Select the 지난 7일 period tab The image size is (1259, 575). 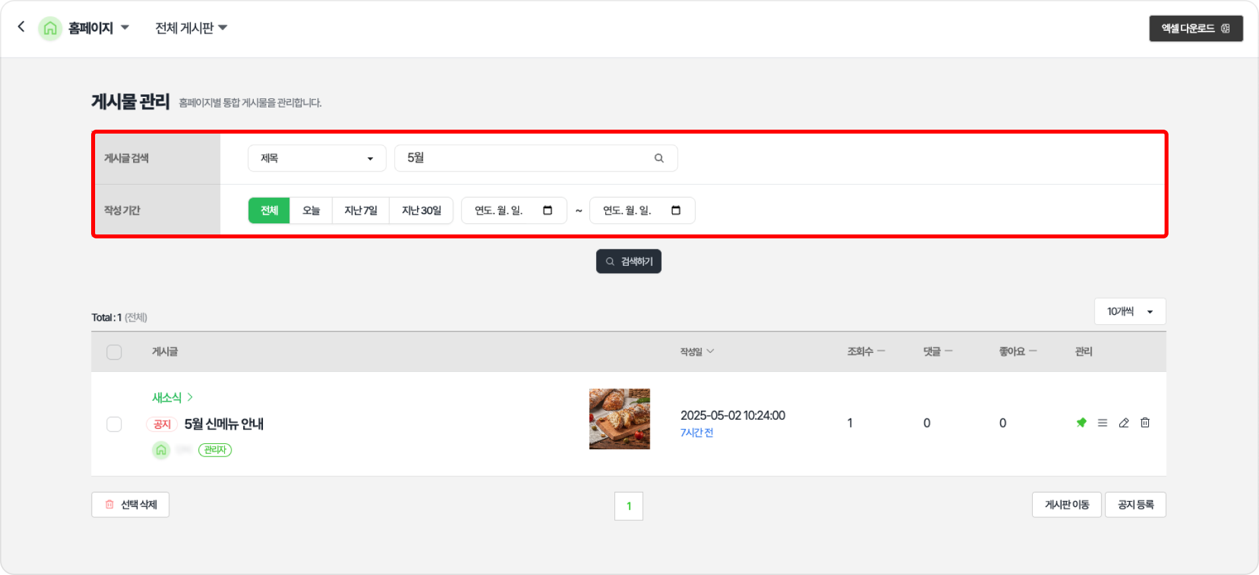point(361,210)
